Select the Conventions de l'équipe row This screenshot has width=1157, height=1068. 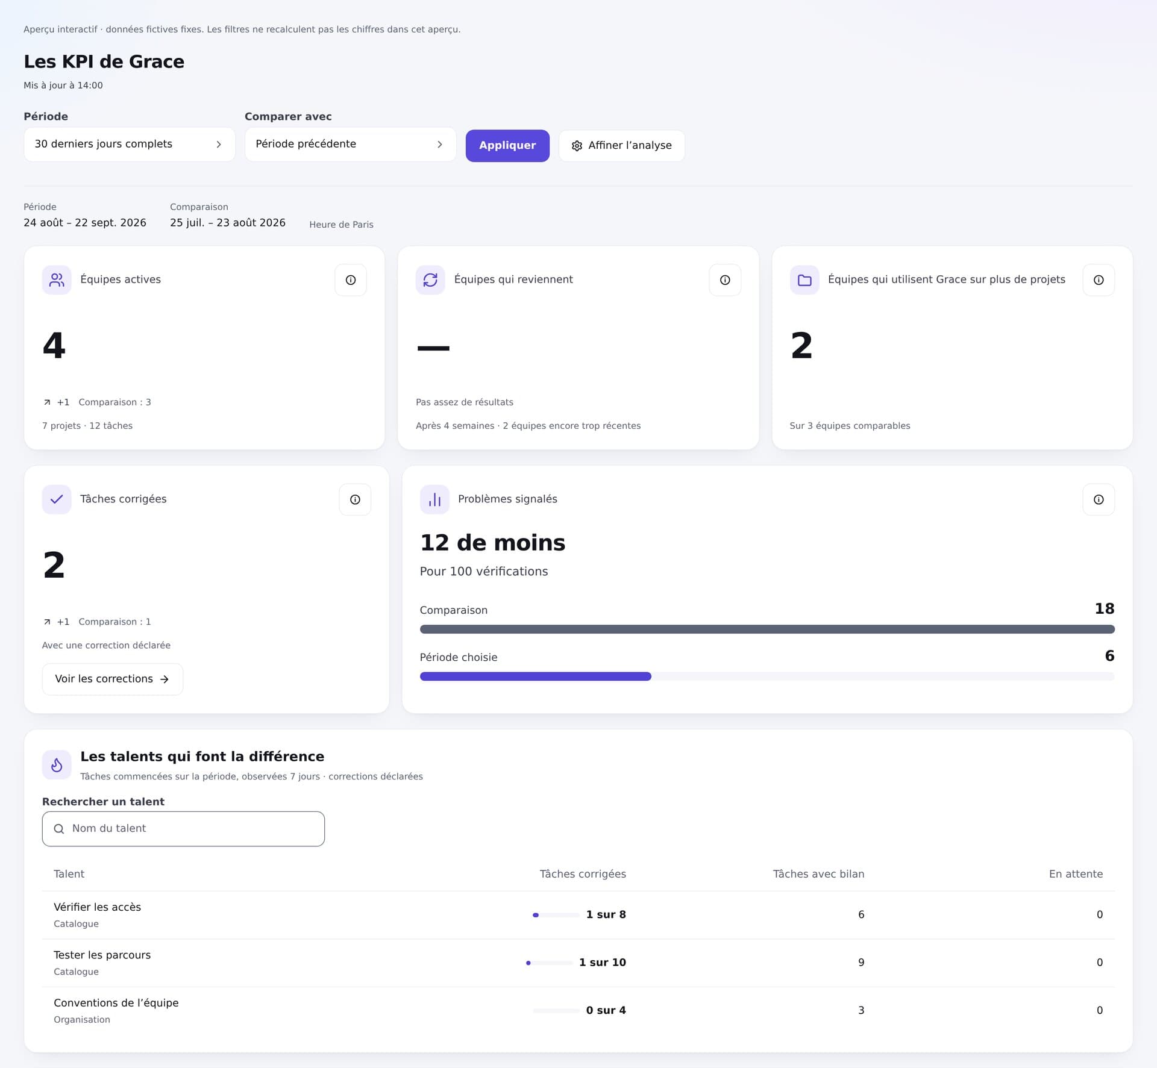point(578,1010)
